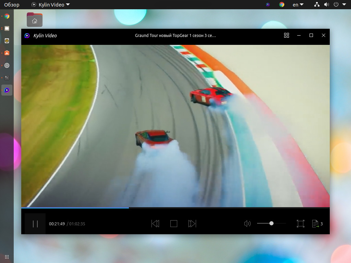Expand the Kylin Video app menu

[51, 5]
